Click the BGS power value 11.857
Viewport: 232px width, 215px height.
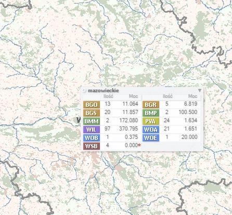click(130, 112)
